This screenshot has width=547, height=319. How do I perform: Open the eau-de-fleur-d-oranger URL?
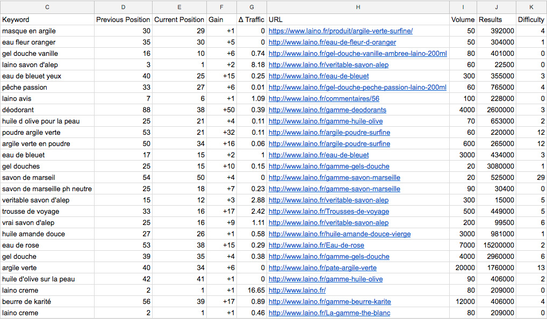pos(332,42)
